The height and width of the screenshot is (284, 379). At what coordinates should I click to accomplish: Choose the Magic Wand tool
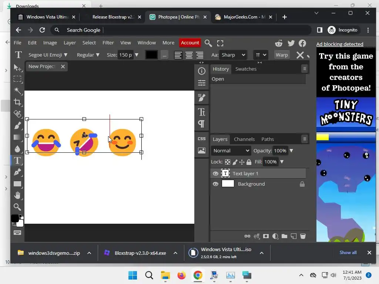point(18,91)
